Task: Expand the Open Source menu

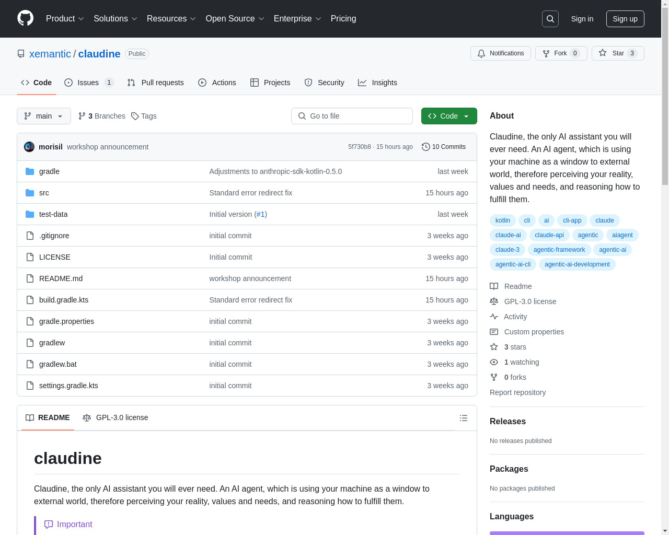Action: pyautogui.click(x=235, y=19)
